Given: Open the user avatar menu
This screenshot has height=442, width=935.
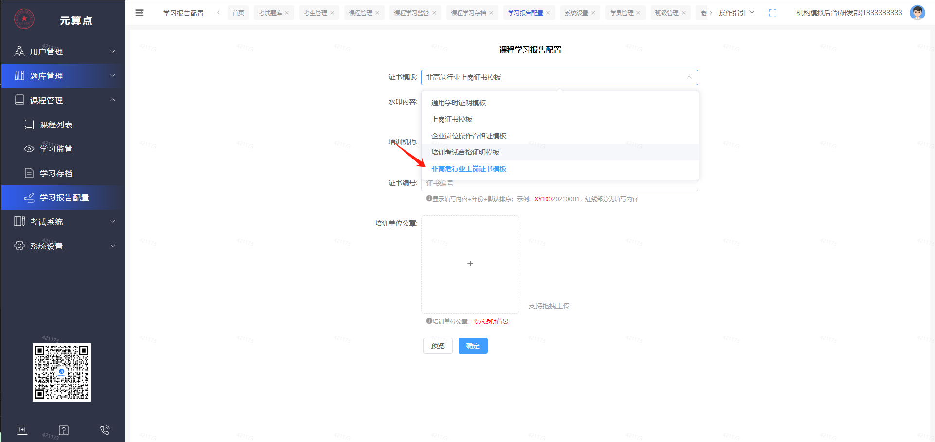Looking at the screenshot, I should tap(917, 13).
